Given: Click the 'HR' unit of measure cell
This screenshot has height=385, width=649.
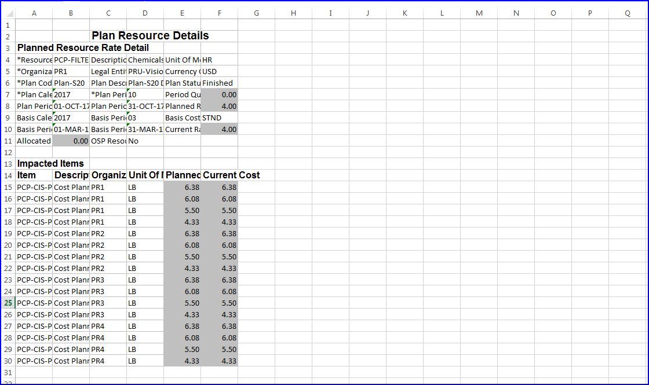Looking at the screenshot, I should click(220, 60).
